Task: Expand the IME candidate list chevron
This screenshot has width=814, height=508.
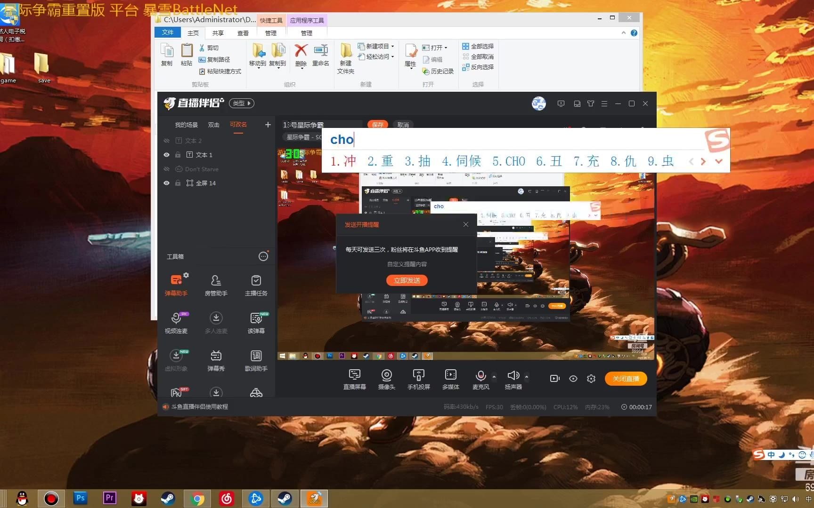Action: click(719, 161)
